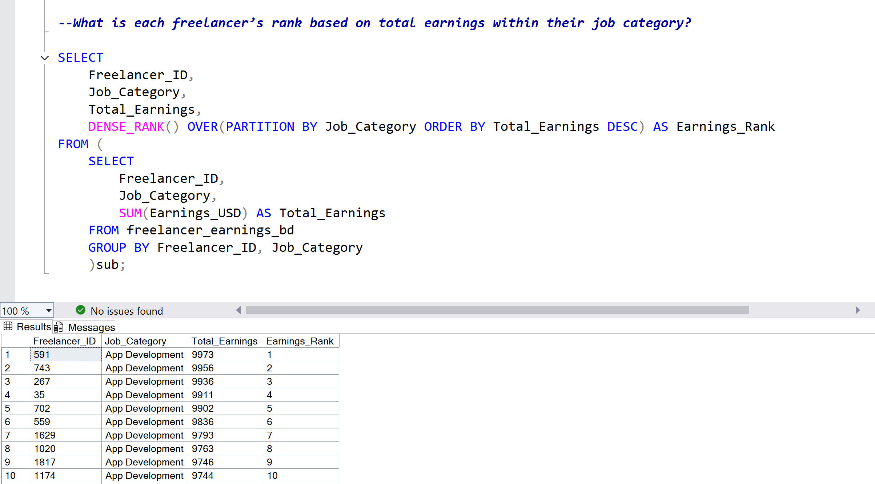Image resolution: width=875 pixels, height=484 pixels.
Task: Click the Total_Earnings column header
Action: 224,341
